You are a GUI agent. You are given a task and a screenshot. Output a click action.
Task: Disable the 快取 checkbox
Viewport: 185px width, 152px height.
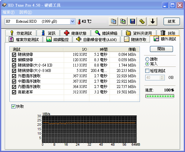13,106
